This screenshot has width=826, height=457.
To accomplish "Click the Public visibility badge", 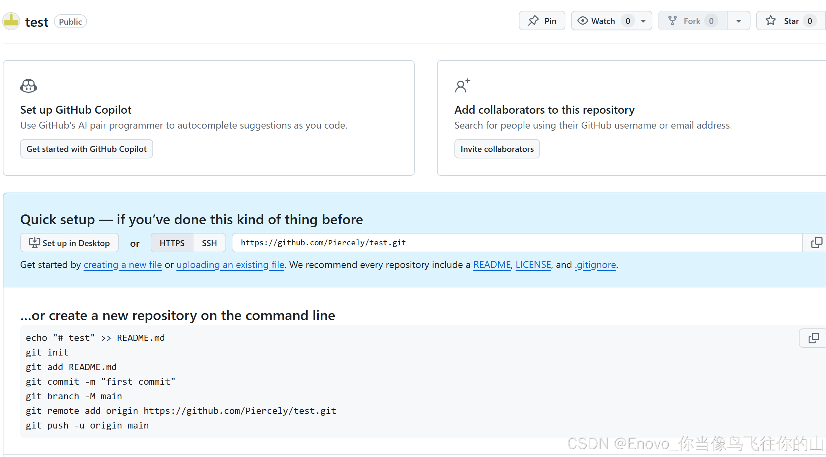I will click(70, 22).
